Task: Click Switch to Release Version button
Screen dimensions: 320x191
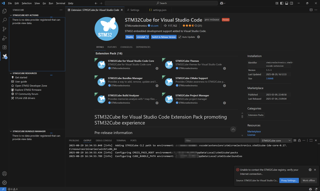Action: pos(164,37)
